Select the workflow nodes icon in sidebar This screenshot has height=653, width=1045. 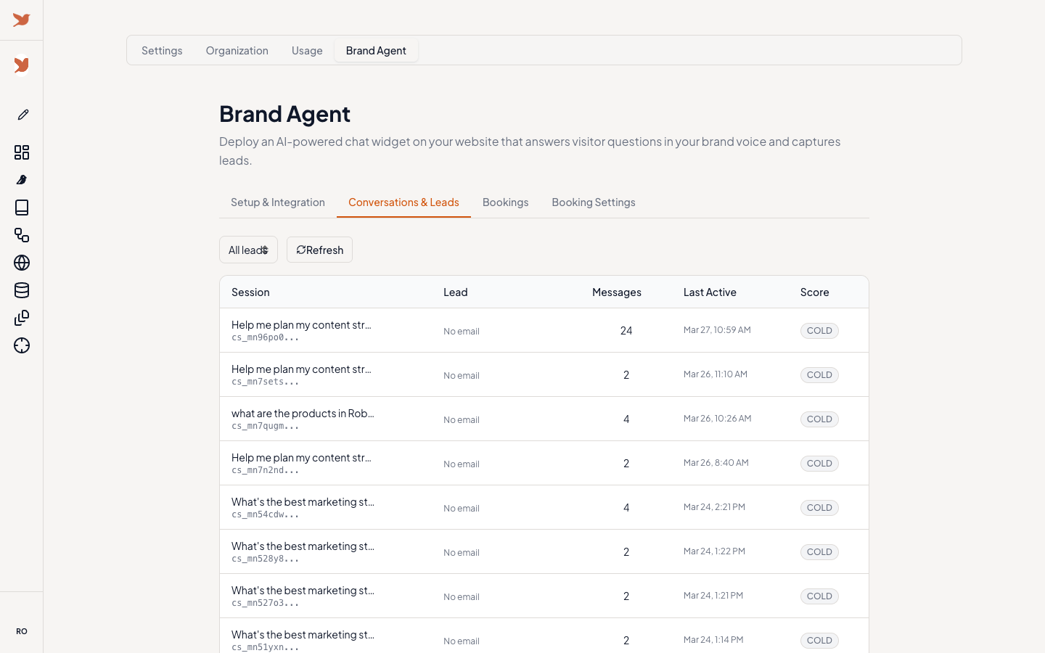coord(22,235)
